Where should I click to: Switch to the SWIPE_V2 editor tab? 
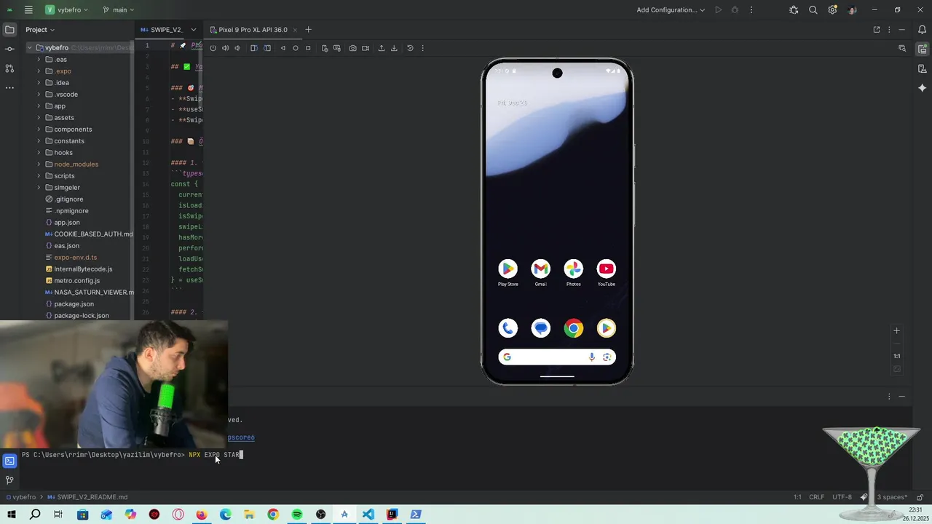pyautogui.click(x=162, y=30)
